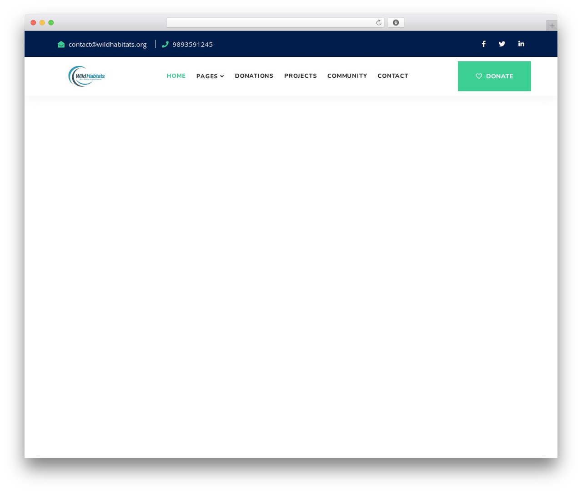The width and height of the screenshot is (582, 493).
Task: Open the LinkedIn social icon
Action: pyautogui.click(x=521, y=44)
